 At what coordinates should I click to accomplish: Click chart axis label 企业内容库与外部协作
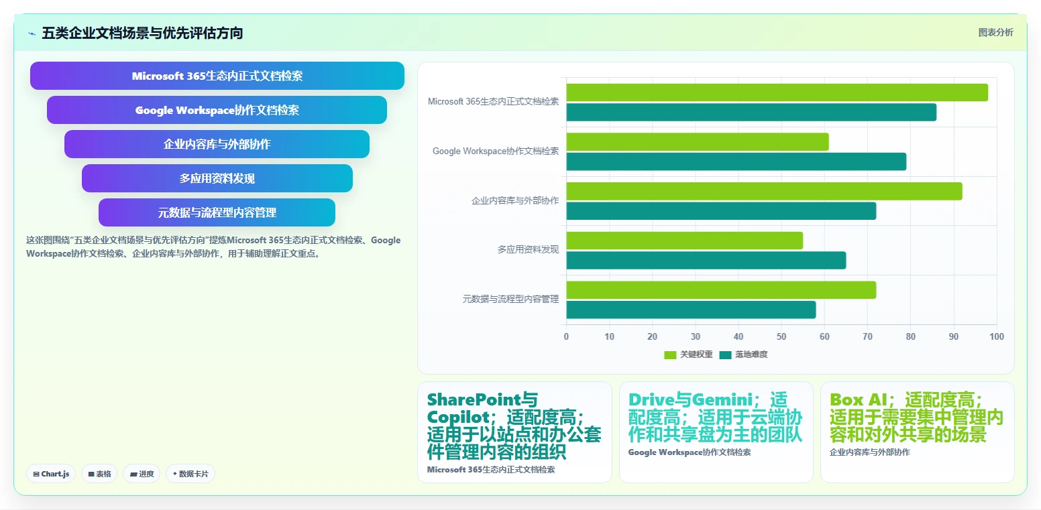(x=515, y=201)
